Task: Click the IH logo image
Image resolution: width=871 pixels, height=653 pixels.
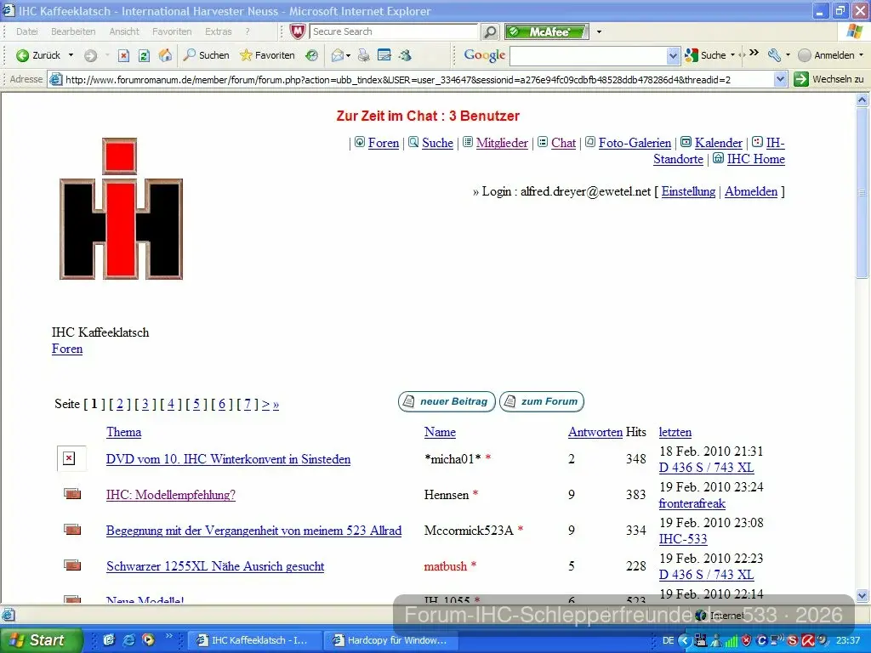Action: 121,209
